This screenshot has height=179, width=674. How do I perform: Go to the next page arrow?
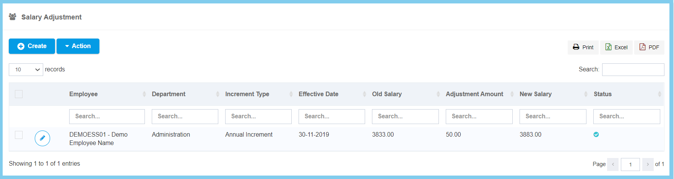pyautogui.click(x=648, y=164)
